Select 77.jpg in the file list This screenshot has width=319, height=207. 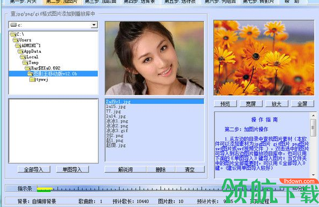pyautogui.click(x=113, y=111)
